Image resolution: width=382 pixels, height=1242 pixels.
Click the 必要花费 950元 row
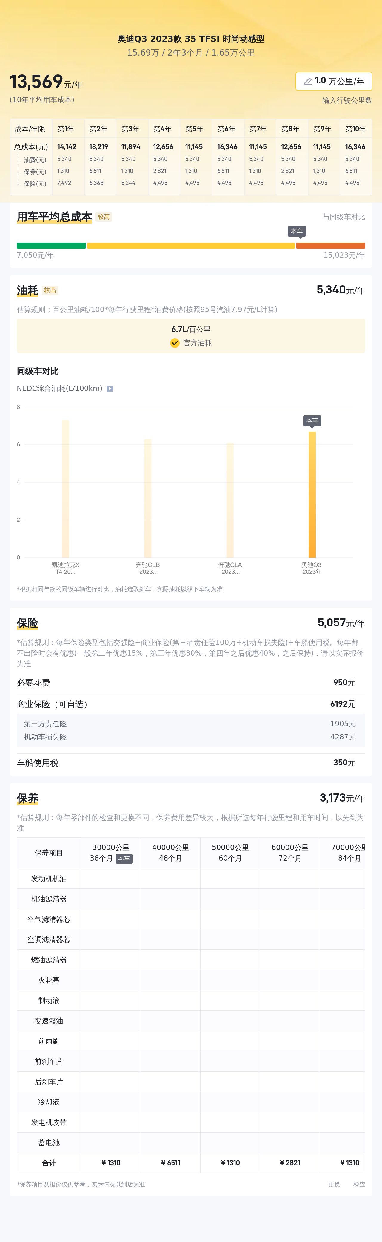(x=191, y=683)
